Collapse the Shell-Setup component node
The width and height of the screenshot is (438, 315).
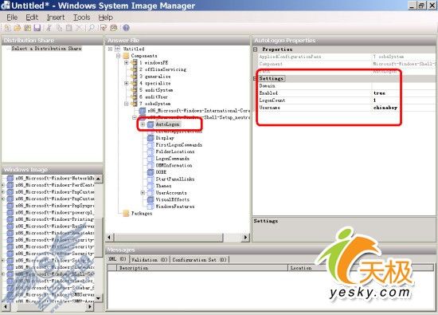point(135,117)
